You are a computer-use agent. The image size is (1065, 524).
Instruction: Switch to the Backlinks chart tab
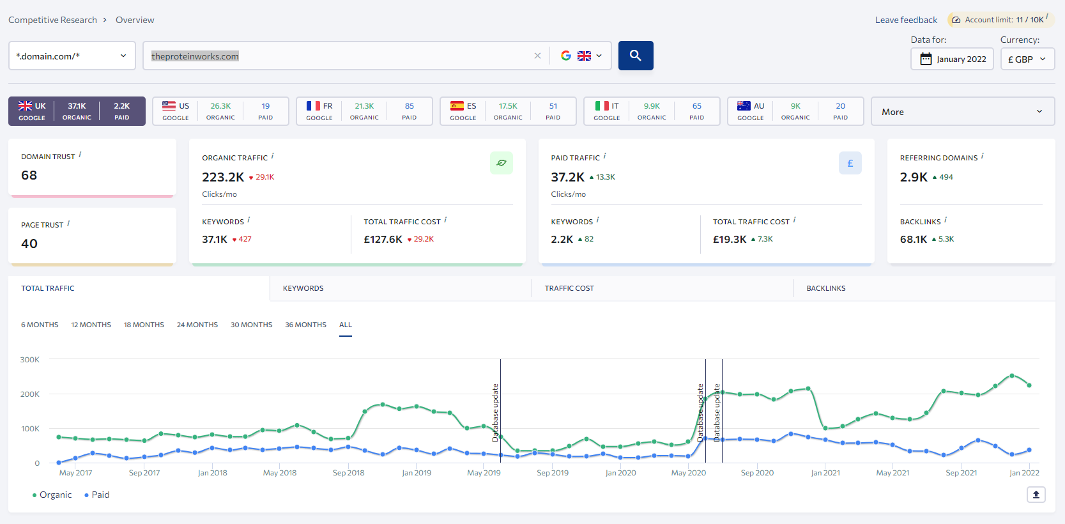825,288
